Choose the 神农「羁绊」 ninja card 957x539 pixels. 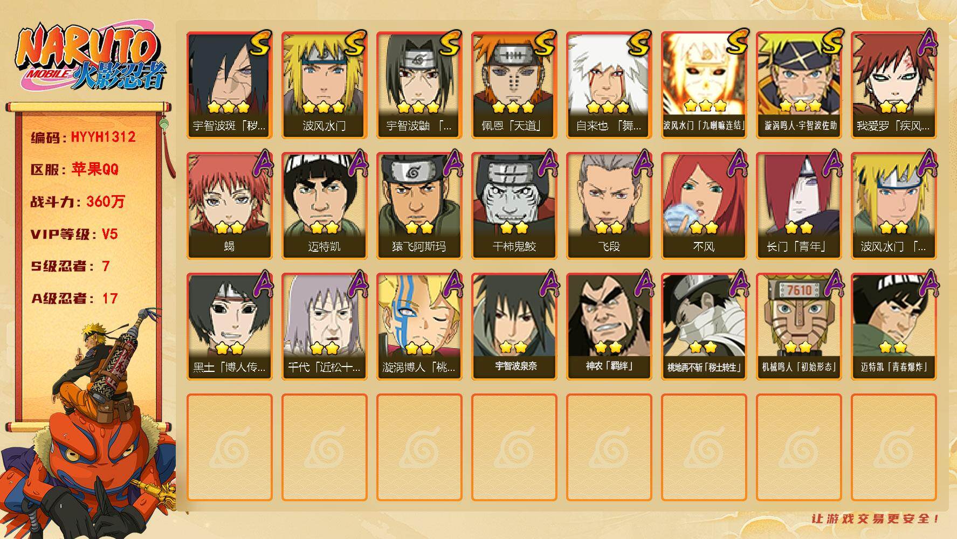point(609,326)
